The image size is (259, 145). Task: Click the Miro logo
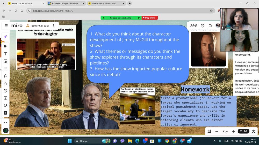(17, 26)
